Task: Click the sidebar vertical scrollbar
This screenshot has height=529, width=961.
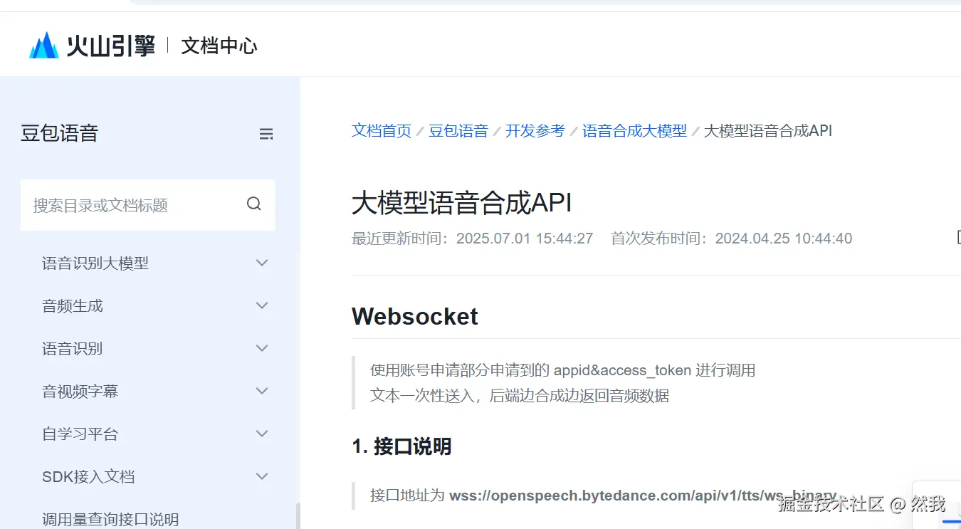Action: 298,516
